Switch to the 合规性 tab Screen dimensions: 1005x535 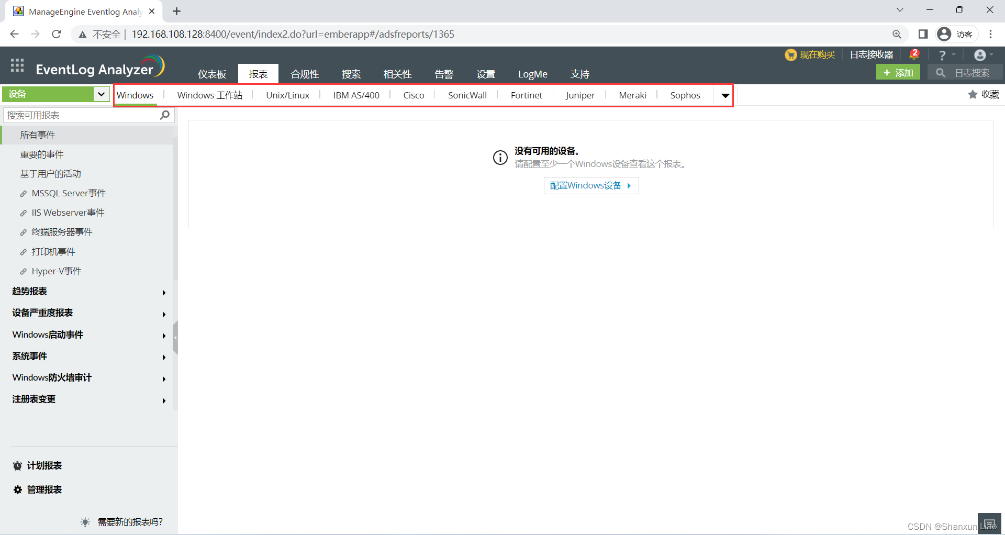tap(304, 74)
